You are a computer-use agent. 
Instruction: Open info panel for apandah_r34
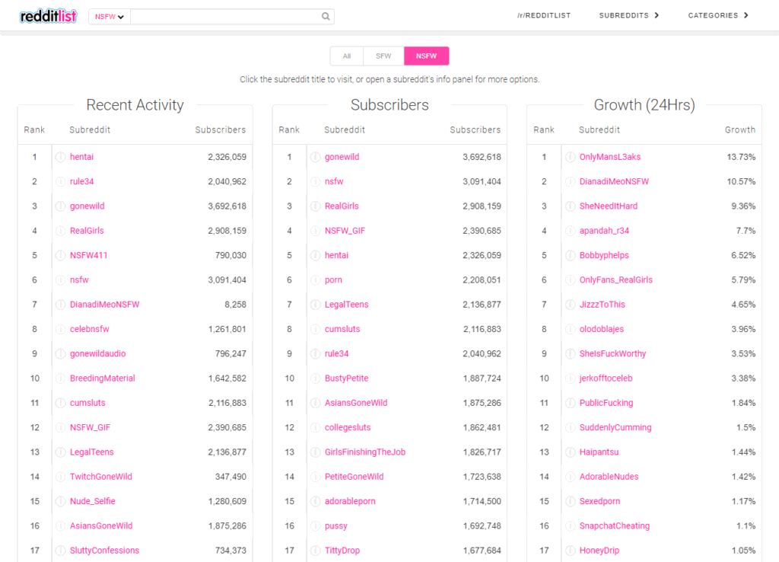tap(571, 231)
